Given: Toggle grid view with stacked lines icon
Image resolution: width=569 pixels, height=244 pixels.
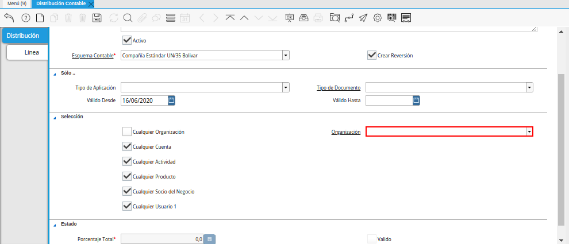Looking at the screenshot, I should tap(170, 18).
